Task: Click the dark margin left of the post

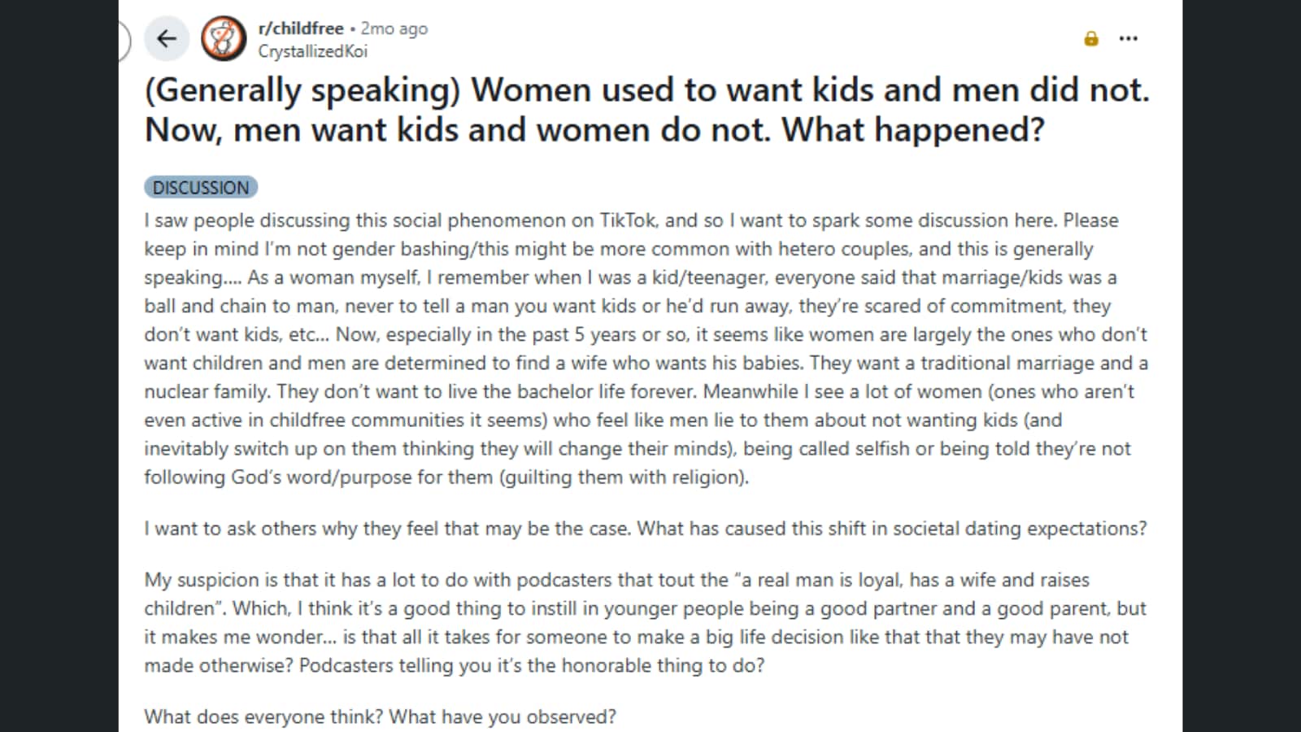Action: pos(59,366)
